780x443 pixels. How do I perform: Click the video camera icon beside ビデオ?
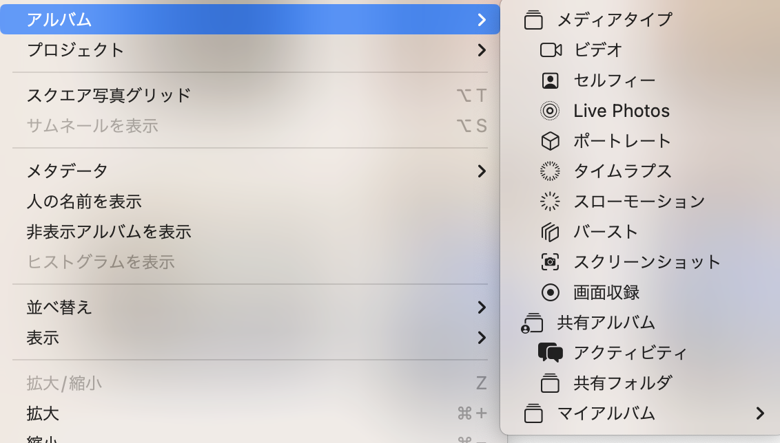point(551,50)
